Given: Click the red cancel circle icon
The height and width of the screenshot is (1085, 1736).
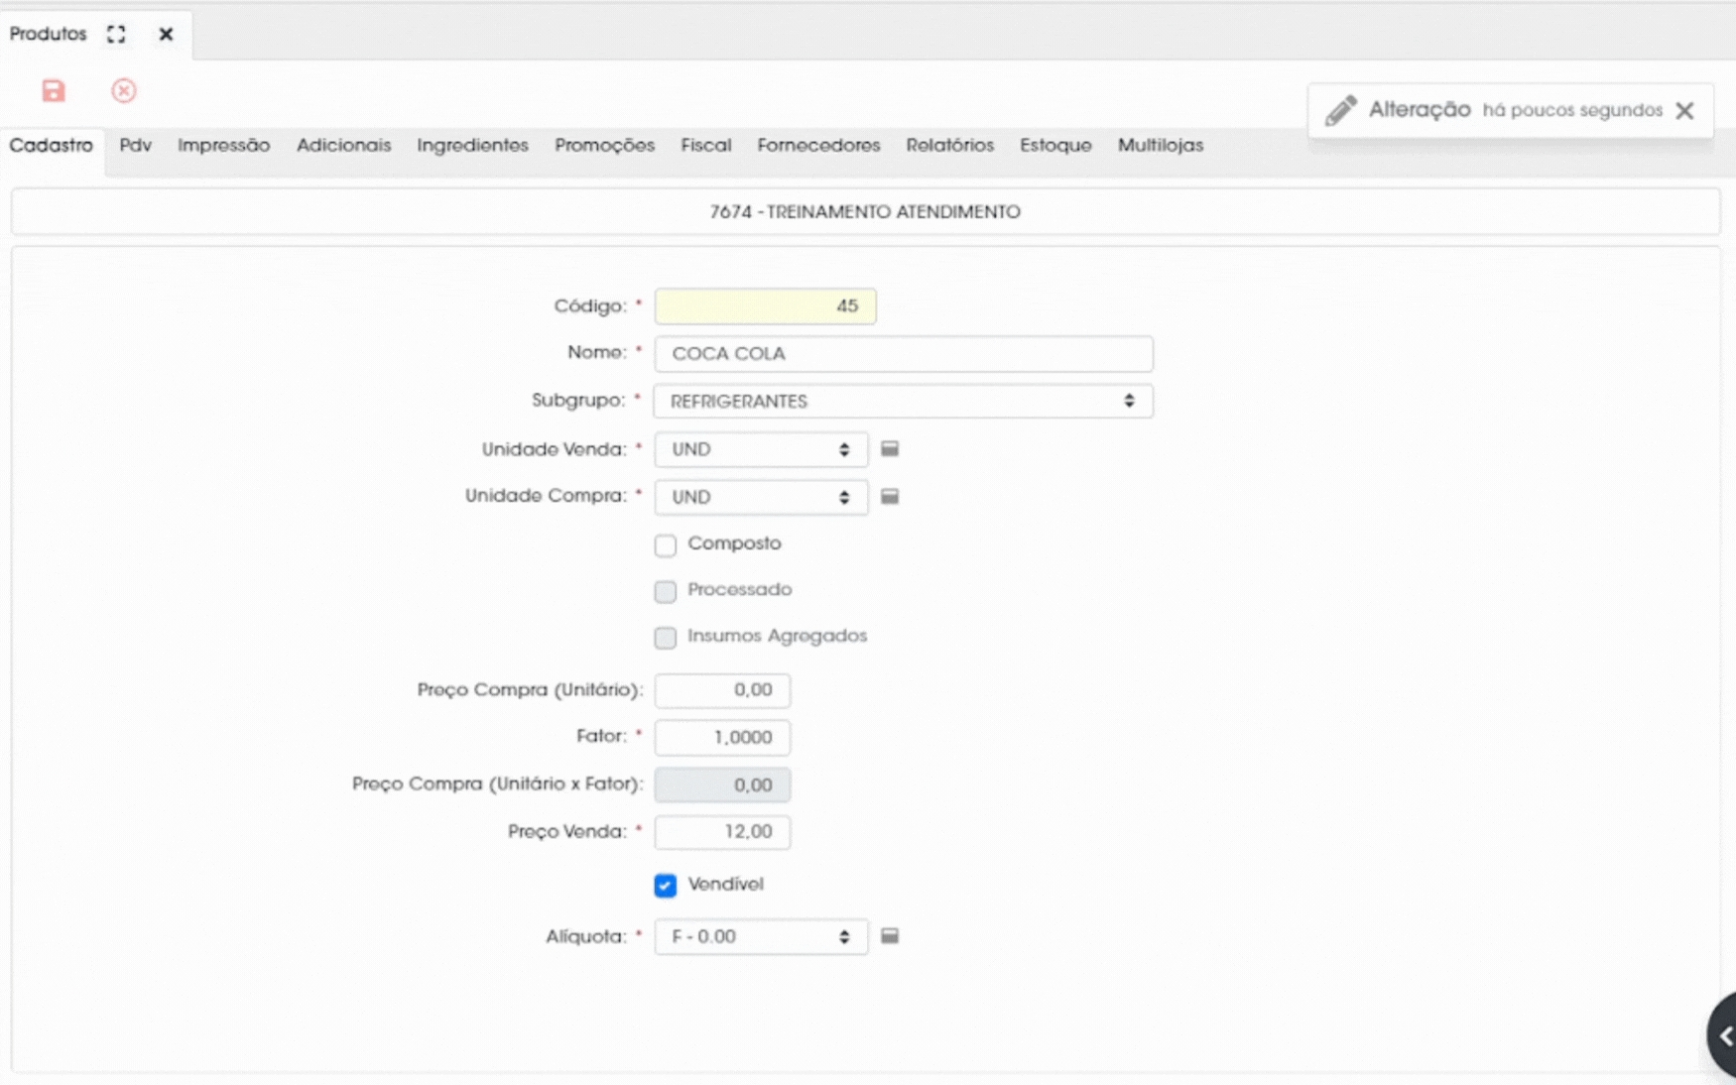Looking at the screenshot, I should [x=124, y=91].
